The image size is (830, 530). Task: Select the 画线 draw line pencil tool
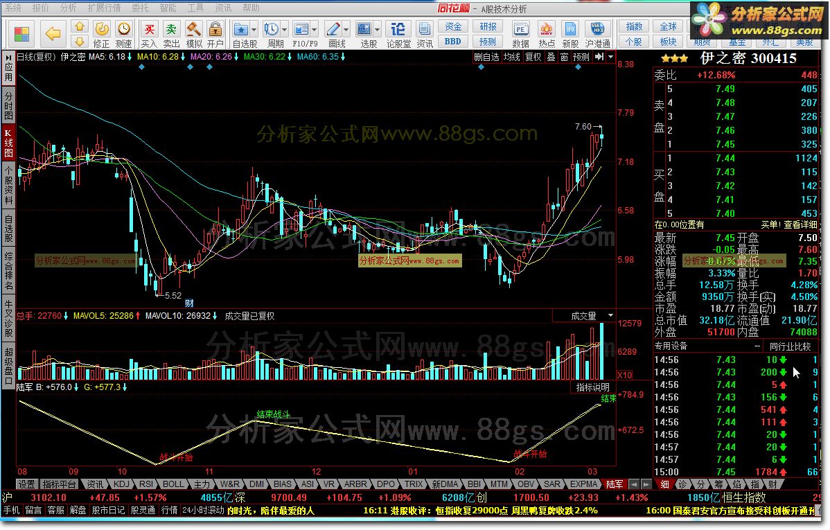click(333, 35)
